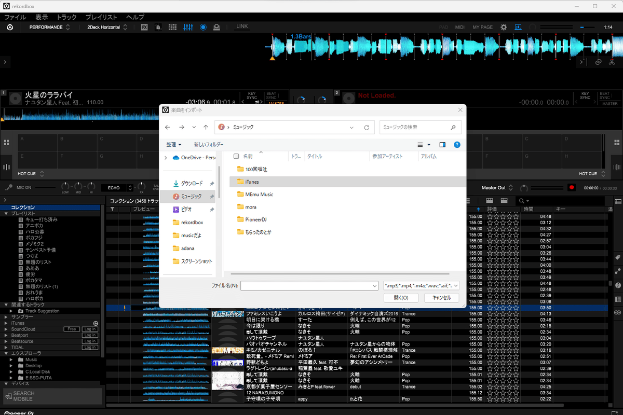This screenshot has height=415, width=623.
Task: Open the 2Deck Horizontal layout dropdown
Action: [x=107, y=27]
